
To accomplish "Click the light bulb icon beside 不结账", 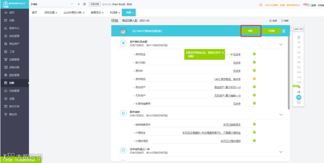I will 284,31.
